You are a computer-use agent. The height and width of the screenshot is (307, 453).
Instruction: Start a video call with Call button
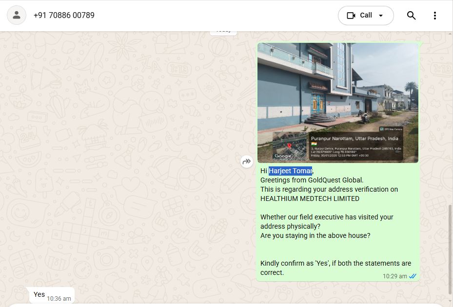(359, 15)
